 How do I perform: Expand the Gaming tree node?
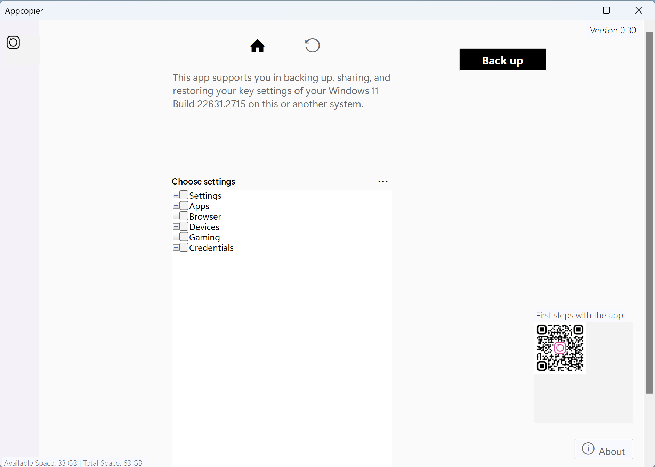tap(176, 237)
